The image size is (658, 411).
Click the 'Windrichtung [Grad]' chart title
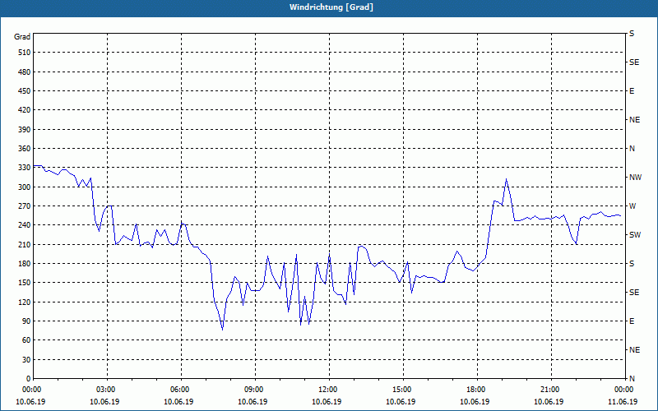point(331,7)
